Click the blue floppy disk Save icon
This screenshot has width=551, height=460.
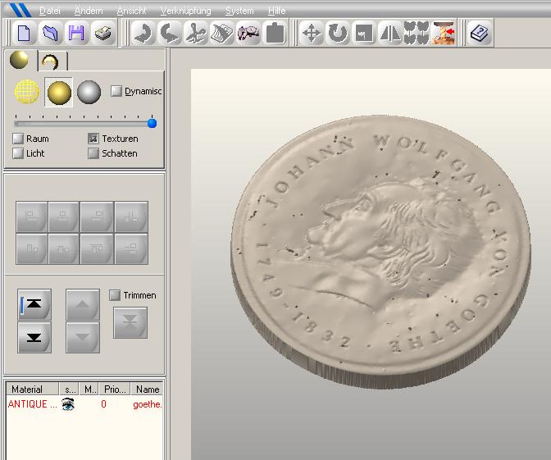point(76,34)
